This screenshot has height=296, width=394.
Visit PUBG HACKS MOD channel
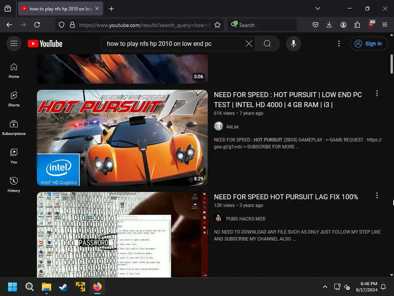coord(246,219)
